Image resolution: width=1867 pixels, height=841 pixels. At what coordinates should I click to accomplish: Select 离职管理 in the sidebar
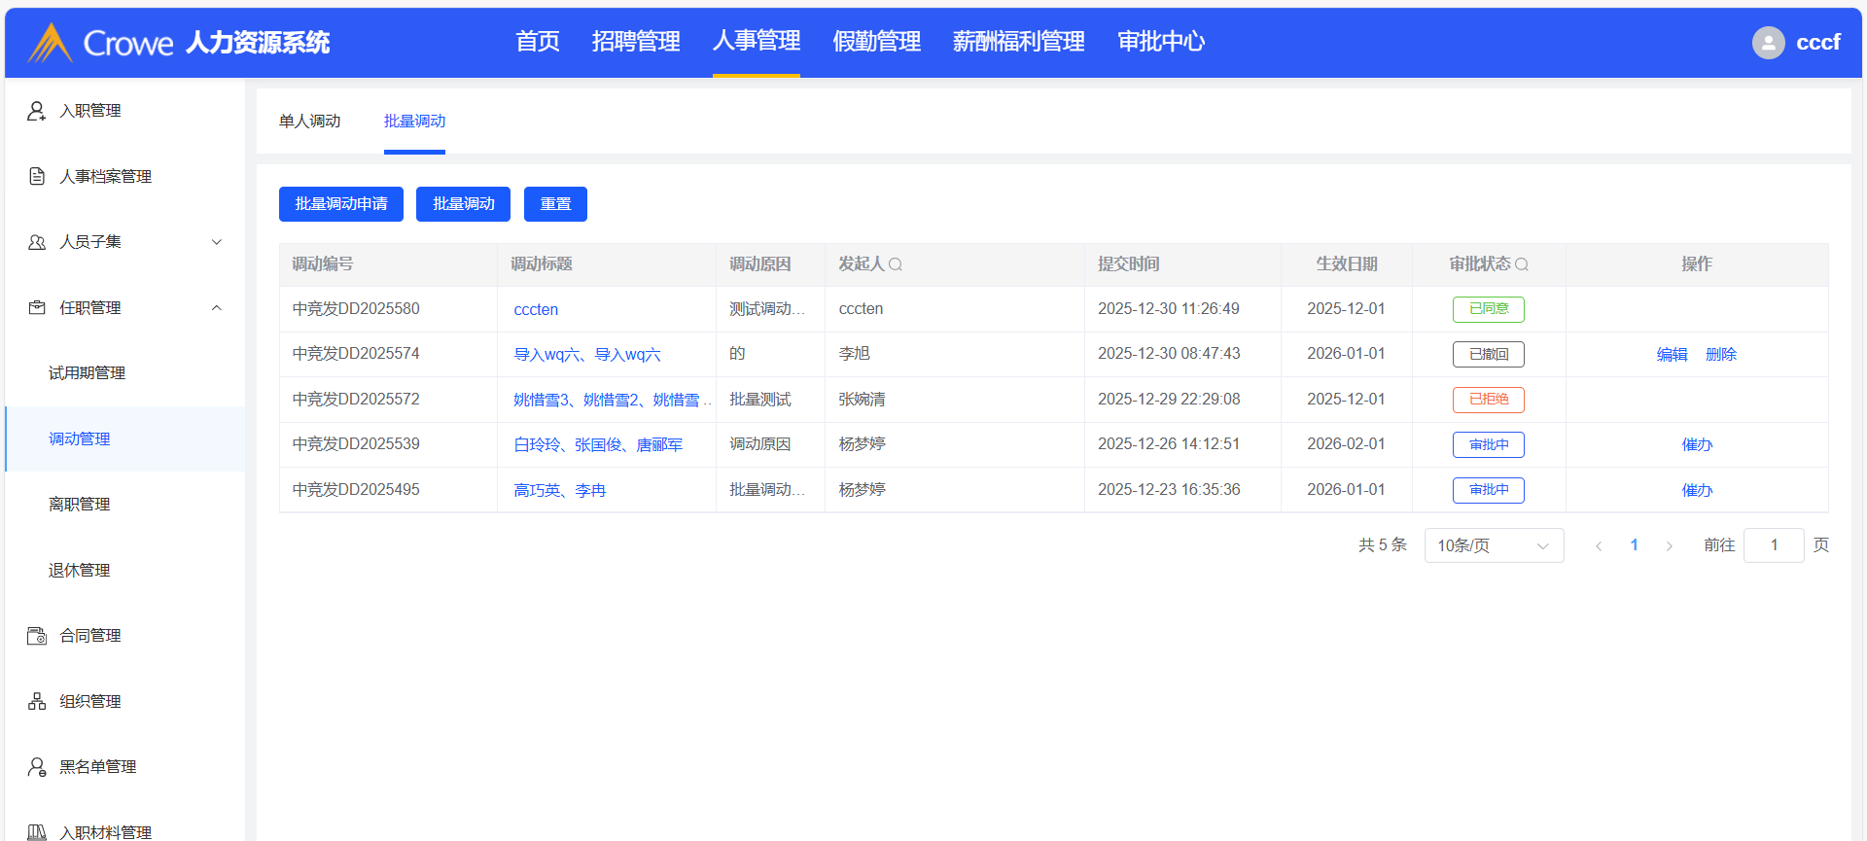tap(80, 505)
